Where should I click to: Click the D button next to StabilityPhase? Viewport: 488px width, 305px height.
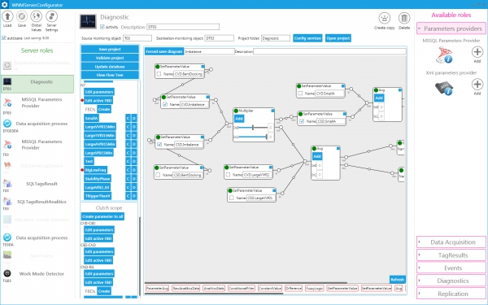[134, 179]
